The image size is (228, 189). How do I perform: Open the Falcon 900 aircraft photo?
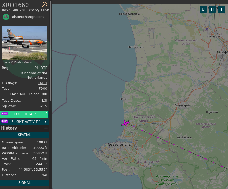coord(24,43)
